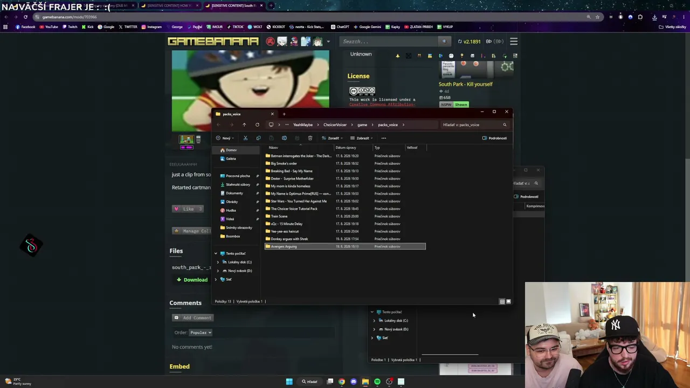Image resolution: width=690 pixels, height=388 pixels.
Task: Cut the selected folder with the scissors icon
Action: point(245,138)
